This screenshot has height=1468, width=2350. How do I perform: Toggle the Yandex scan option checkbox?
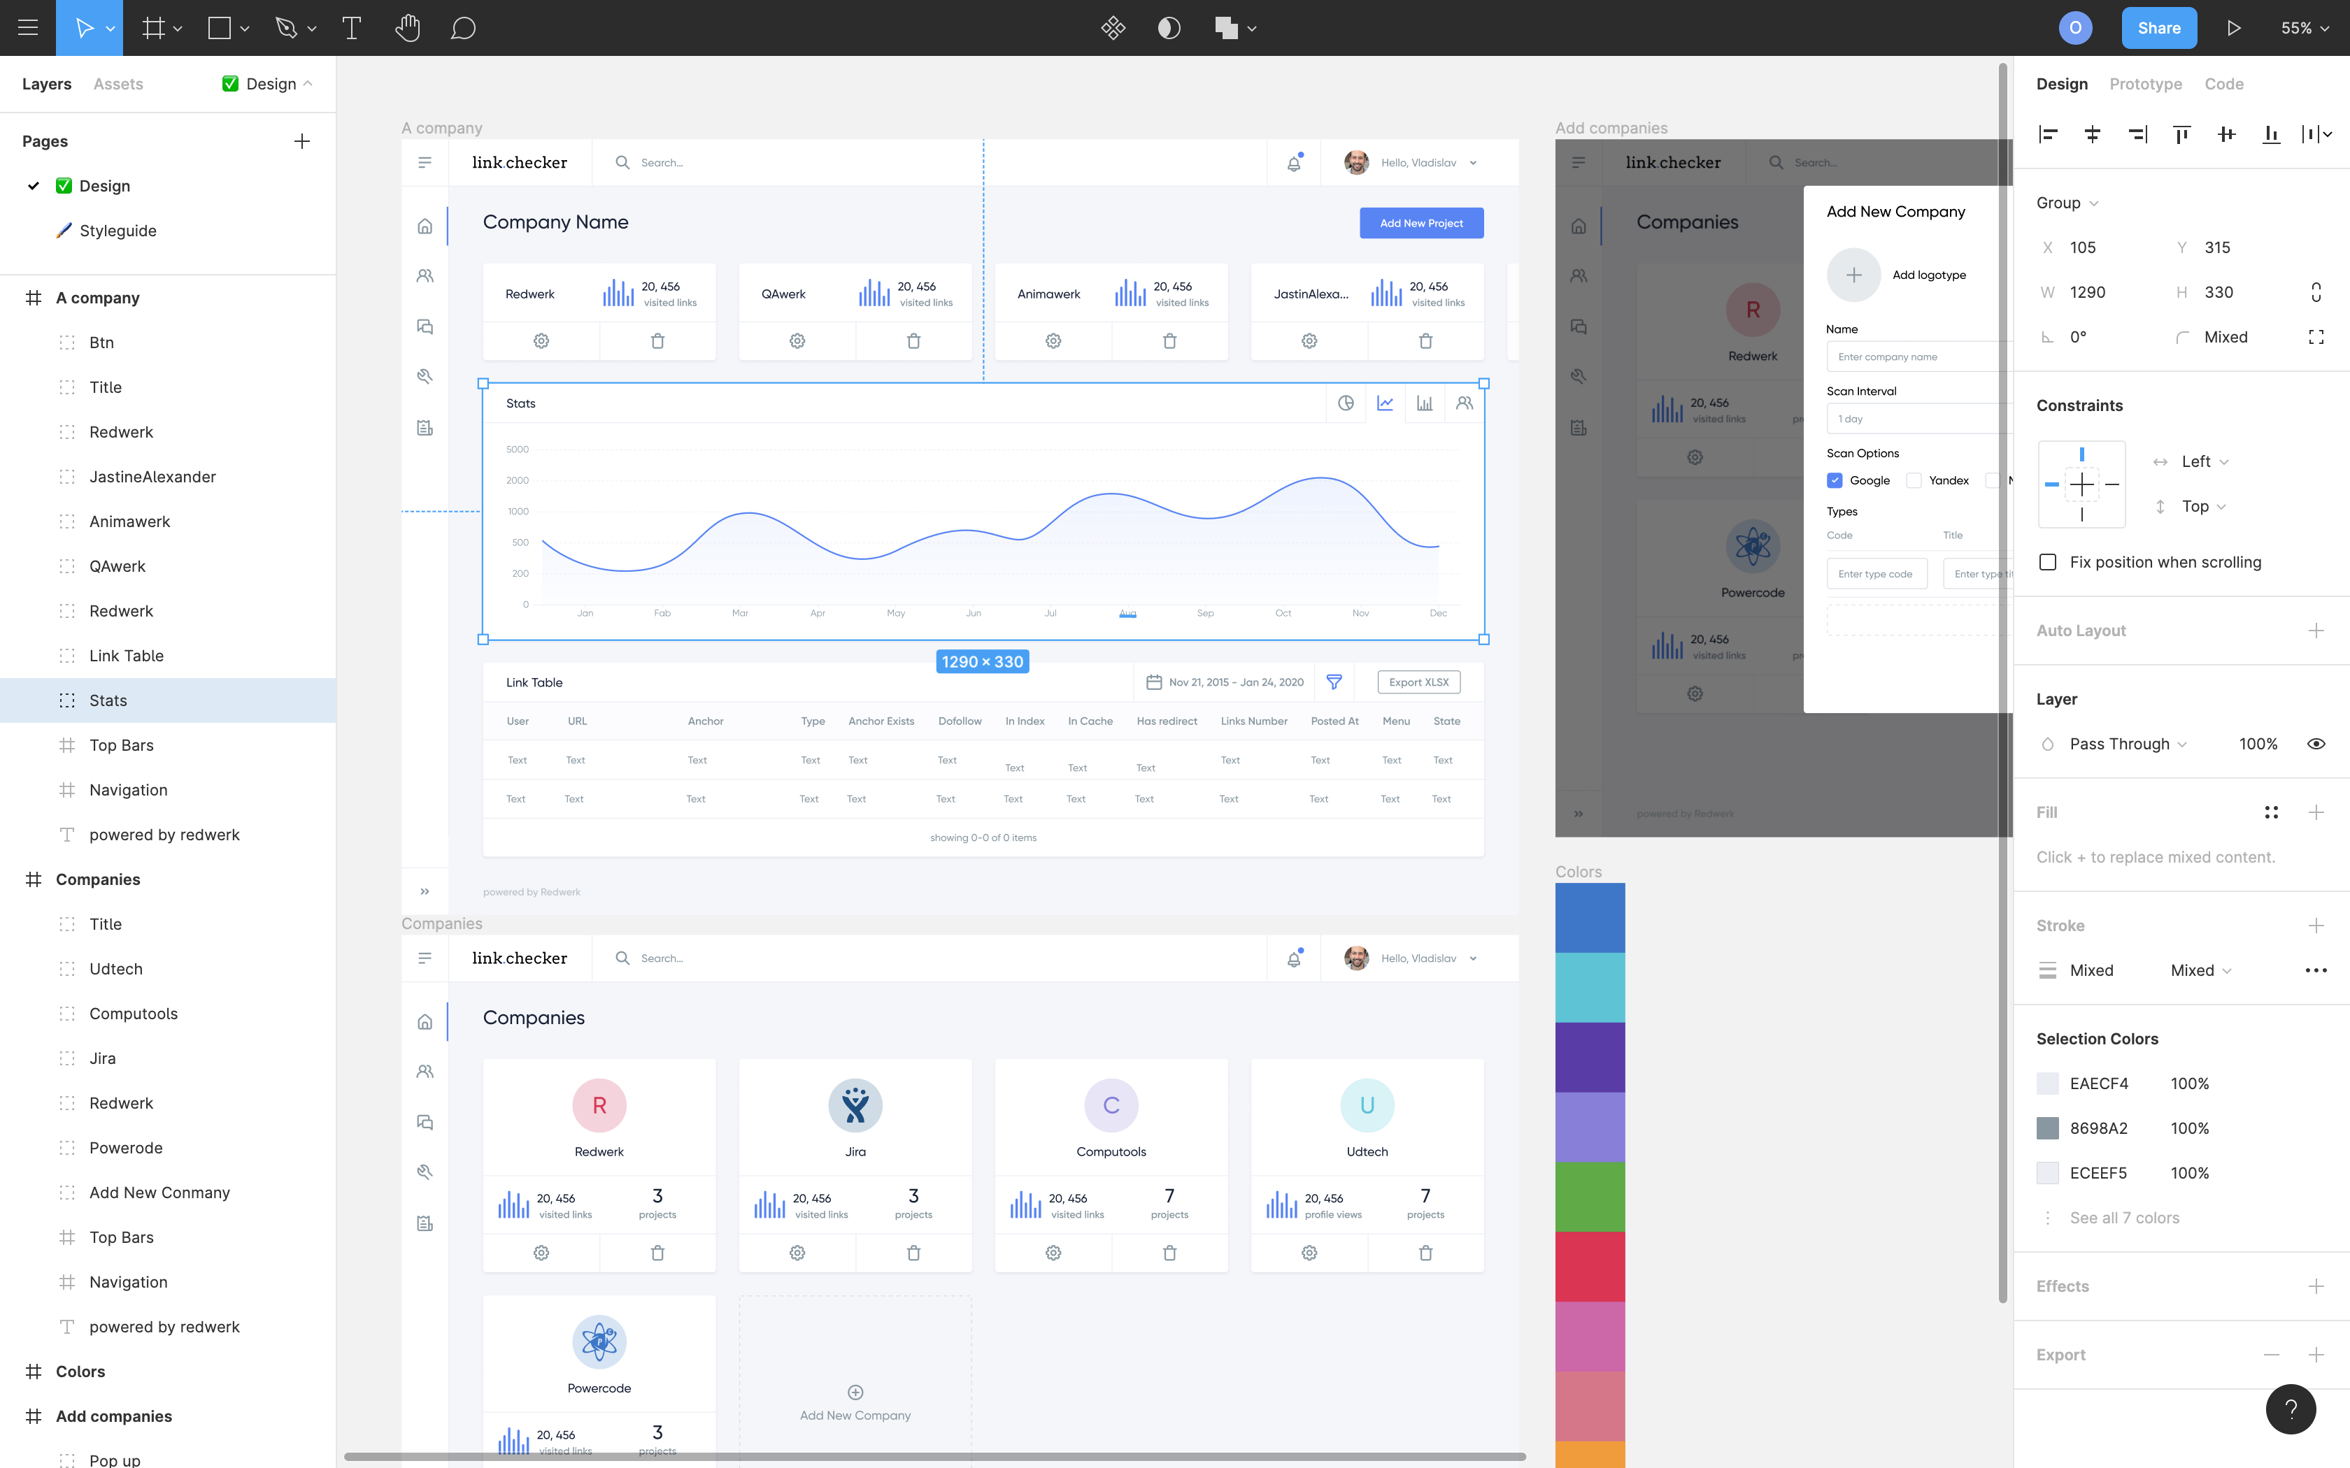1913,480
